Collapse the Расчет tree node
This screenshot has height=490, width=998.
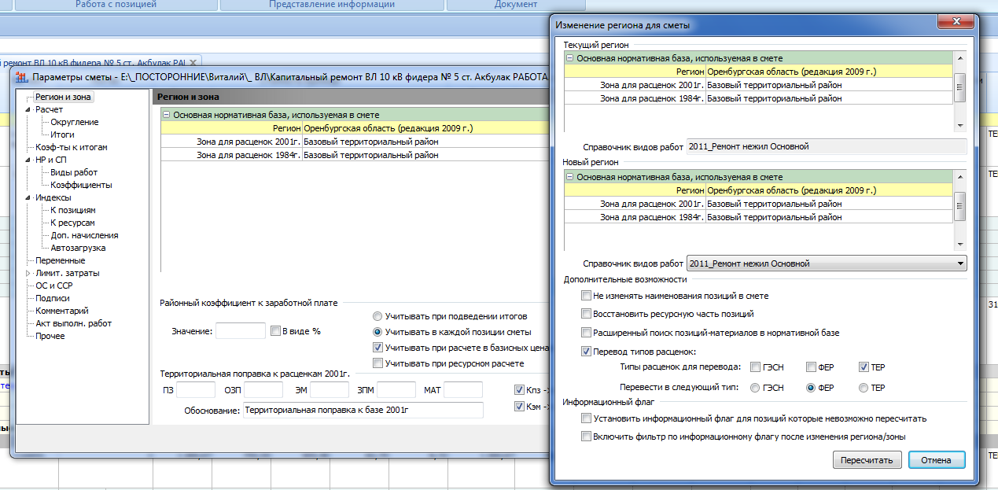[x=28, y=110]
